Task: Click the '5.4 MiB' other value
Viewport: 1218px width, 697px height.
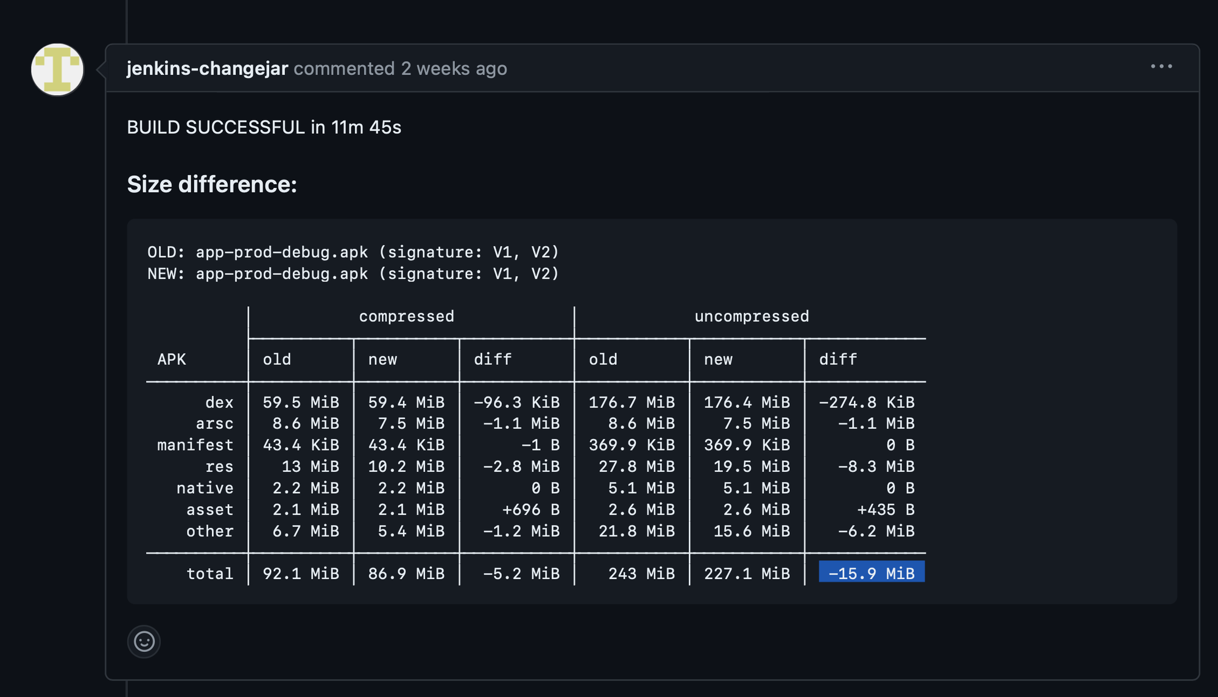Action: [x=411, y=531]
